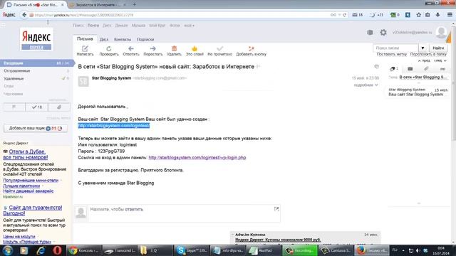Expand the reply box with corner icon
This screenshot has width=456, height=256.
[x=276, y=208]
